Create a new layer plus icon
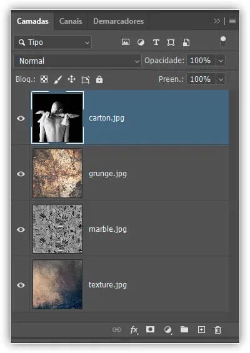 click(x=201, y=330)
